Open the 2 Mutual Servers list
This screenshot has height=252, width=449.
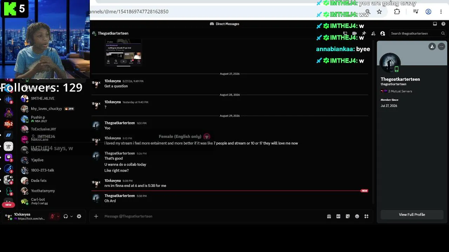click(x=396, y=91)
